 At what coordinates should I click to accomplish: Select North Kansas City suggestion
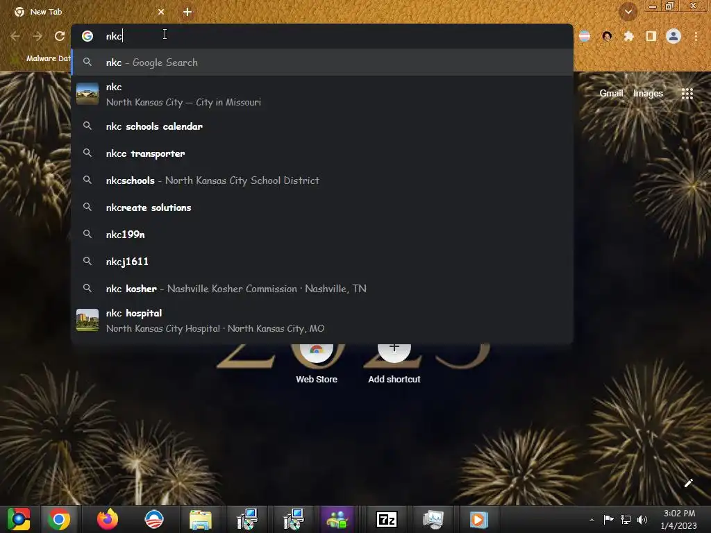click(322, 94)
